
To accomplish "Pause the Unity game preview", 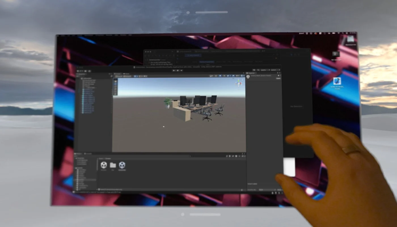I will coord(178,70).
